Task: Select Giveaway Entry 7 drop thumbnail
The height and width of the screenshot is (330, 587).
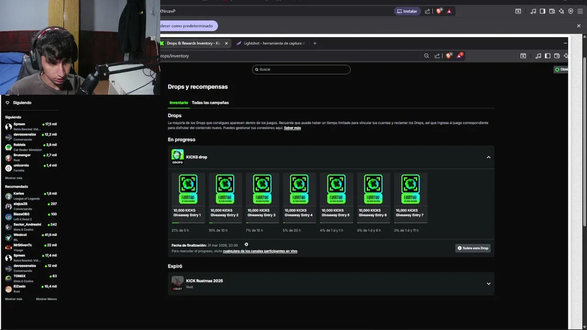Action: 410,189
